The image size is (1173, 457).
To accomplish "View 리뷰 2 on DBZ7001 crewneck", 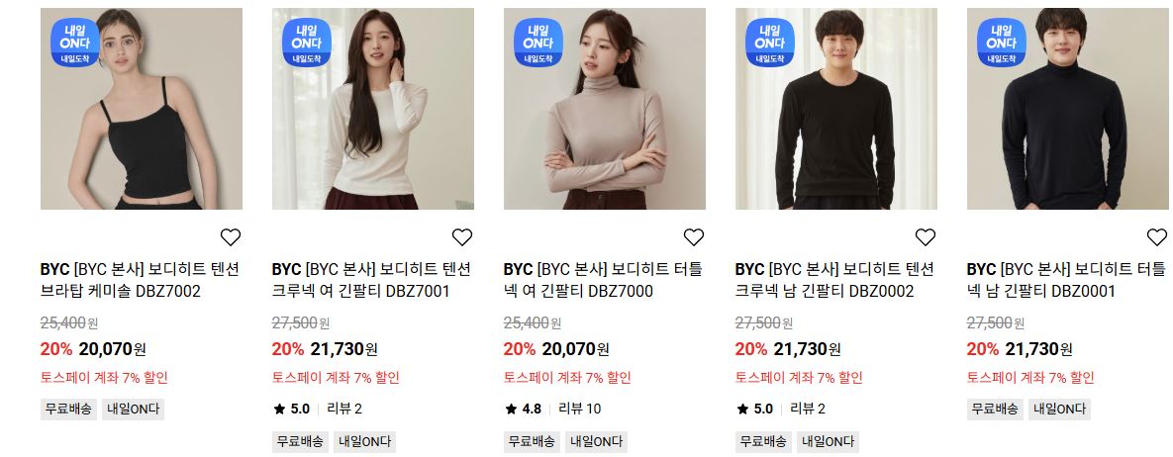I will [x=344, y=409].
